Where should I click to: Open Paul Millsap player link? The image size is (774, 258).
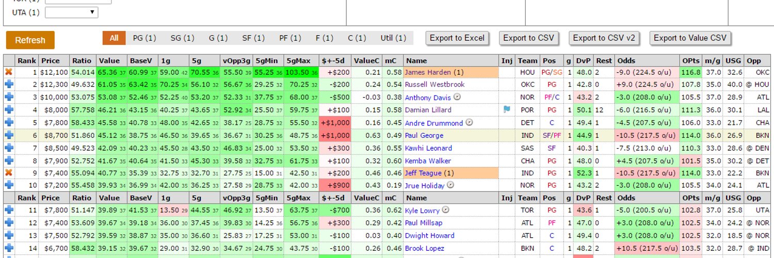click(x=424, y=223)
